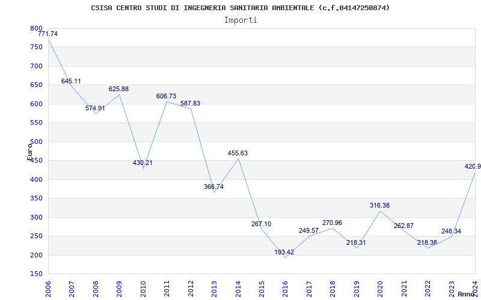Select year 2020 on the x-axis
The height and width of the screenshot is (300, 481).
click(381, 289)
